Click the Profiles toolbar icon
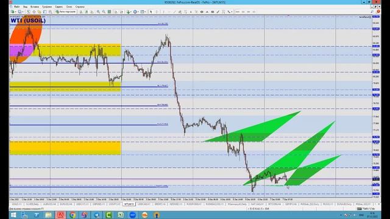 tap(19, 12)
